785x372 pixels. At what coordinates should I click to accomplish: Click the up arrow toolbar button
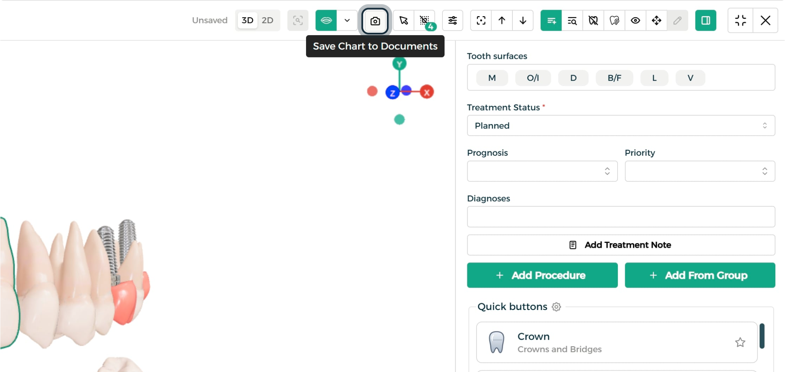click(502, 21)
